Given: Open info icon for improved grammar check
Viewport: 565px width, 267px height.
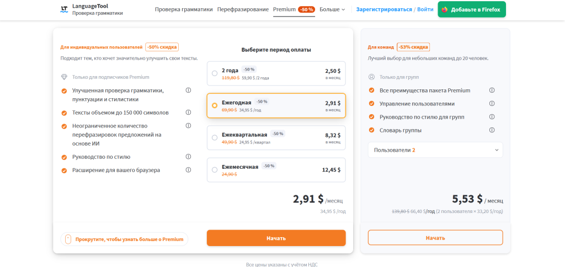Looking at the screenshot, I should click(188, 90).
